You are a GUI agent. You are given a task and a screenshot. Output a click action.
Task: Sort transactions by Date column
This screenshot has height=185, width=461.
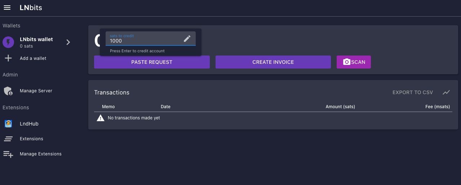(165, 107)
